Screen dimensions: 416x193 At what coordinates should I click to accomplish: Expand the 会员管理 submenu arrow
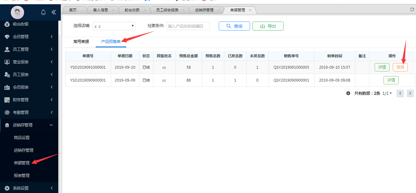pos(52,37)
